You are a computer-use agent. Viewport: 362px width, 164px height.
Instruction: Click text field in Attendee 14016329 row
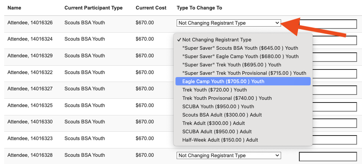[334, 57]
